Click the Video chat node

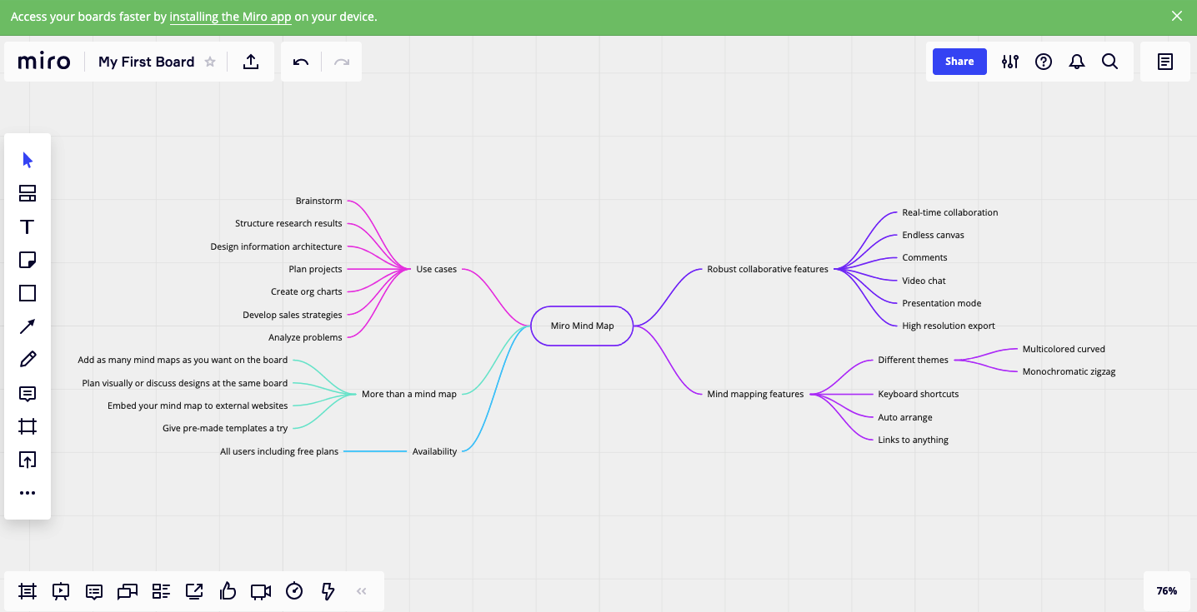[924, 281]
